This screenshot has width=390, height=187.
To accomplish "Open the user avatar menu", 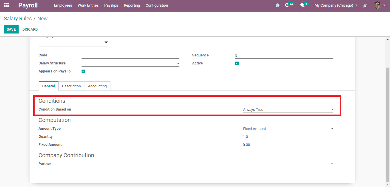I will pos(379,5).
